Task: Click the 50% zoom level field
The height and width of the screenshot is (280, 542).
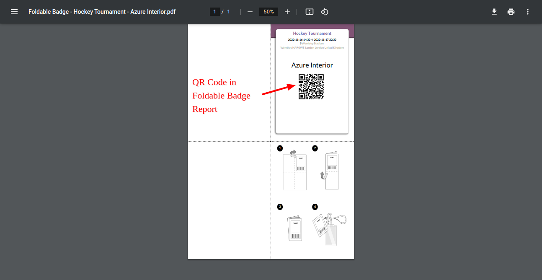Action: tap(268, 12)
